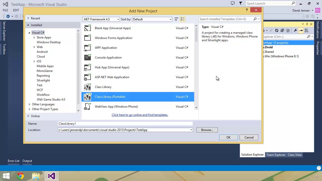This screenshot has height=181, width=322.
Task: Click the WPF Application template icon
Action: 87,48
